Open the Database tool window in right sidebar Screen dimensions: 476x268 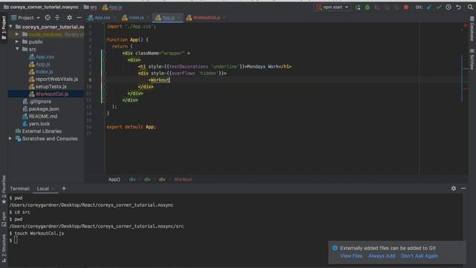(x=472, y=28)
